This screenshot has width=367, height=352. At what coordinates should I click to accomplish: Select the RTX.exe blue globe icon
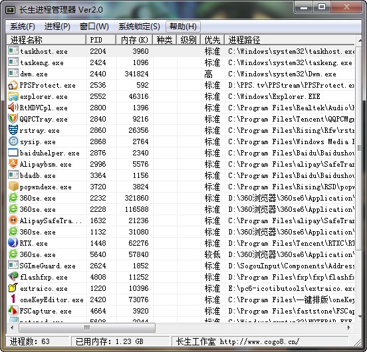[x=13, y=243]
